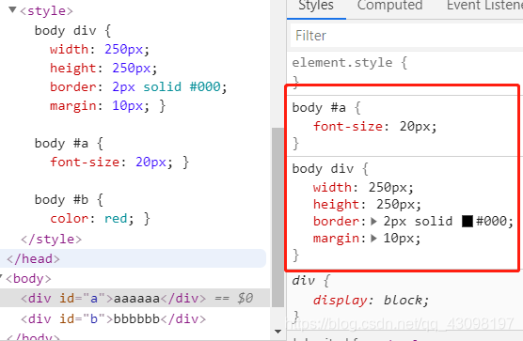Focus the Filter input field
This screenshot has width=523, height=341.
point(406,36)
